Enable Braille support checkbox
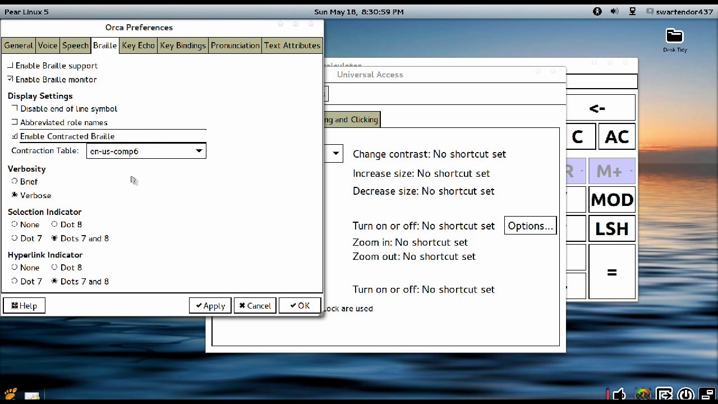The image size is (718, 404). pos(11,66)
